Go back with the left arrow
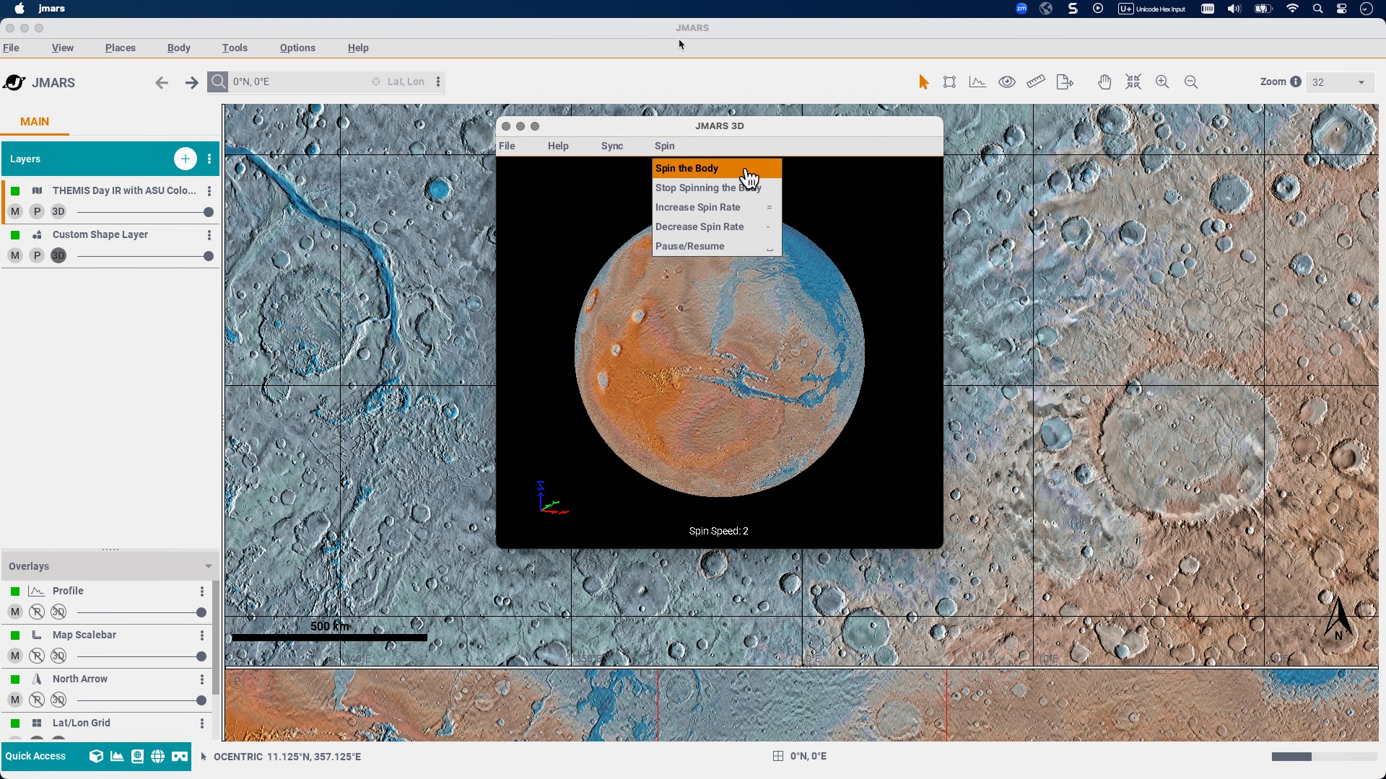 tap(162, 82)
